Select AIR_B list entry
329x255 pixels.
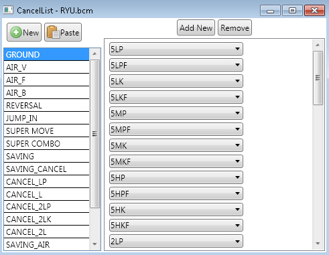pos(46,92)
